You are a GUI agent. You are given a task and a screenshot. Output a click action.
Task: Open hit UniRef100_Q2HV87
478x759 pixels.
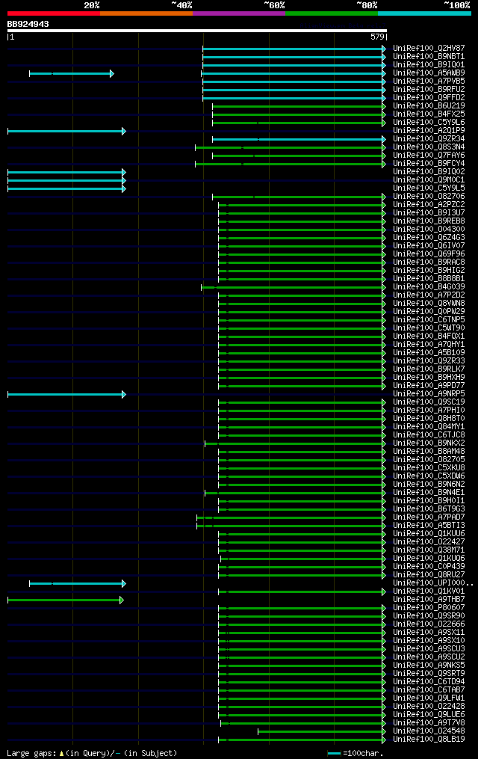tap(429, 49)
